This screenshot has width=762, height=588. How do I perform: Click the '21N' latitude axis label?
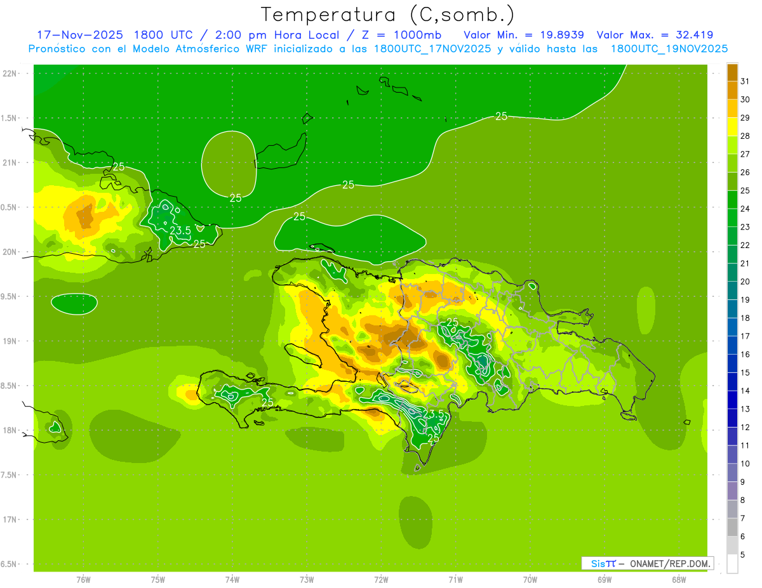pyautogui.click(x=10, y=163)
